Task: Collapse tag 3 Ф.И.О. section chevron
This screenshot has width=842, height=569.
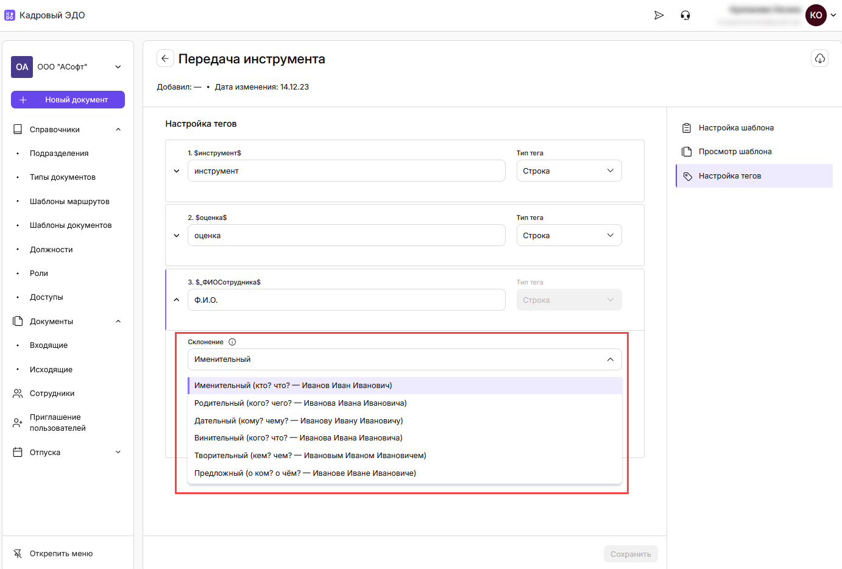Action: pyautogui.click(x=177, y=300)
